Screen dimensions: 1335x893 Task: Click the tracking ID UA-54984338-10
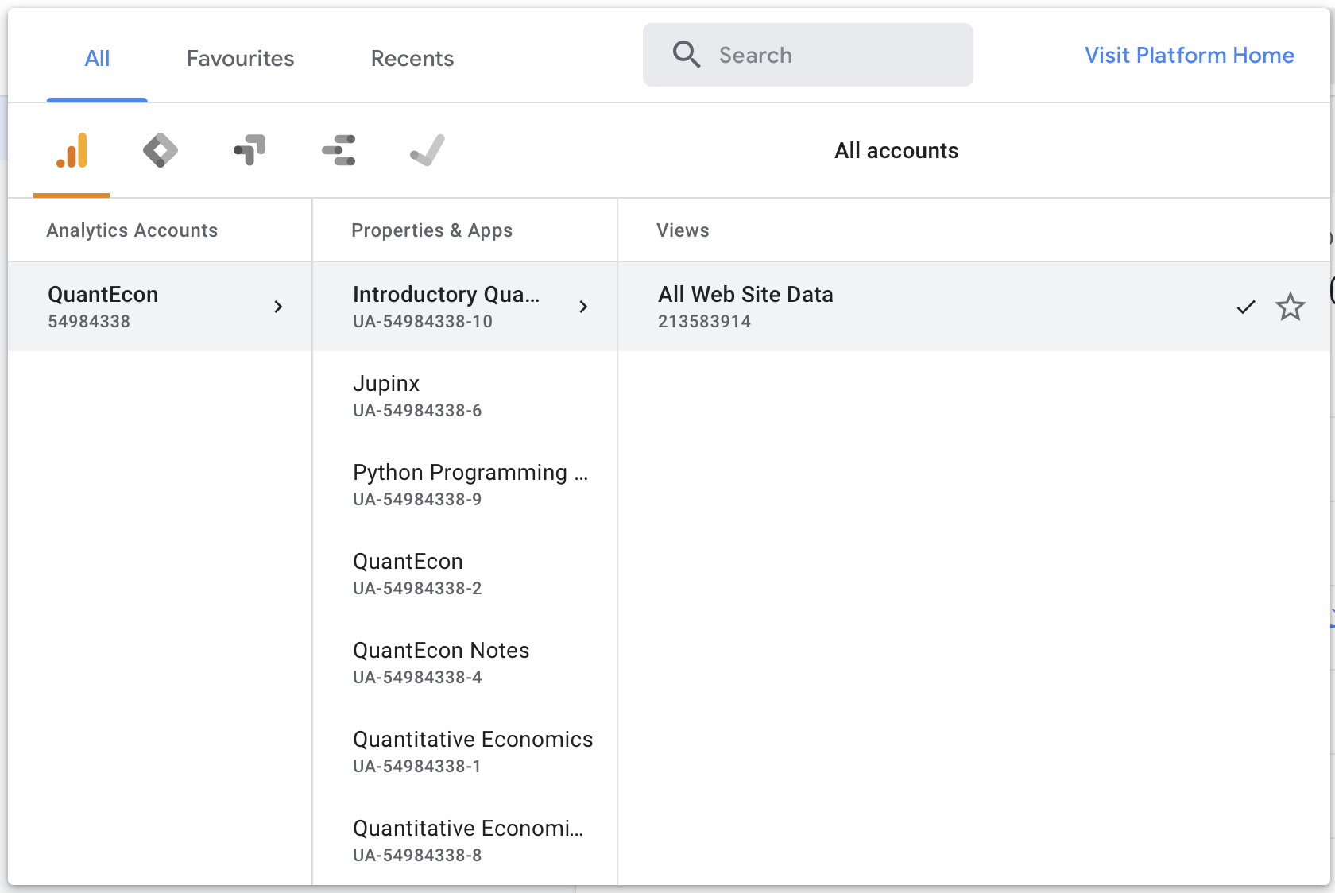click(423, 321)
